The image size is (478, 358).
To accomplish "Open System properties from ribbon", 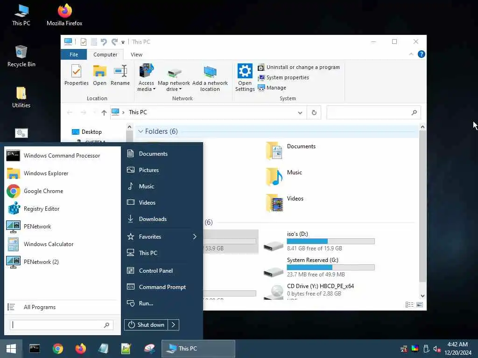I will click(x=283, y=78).
